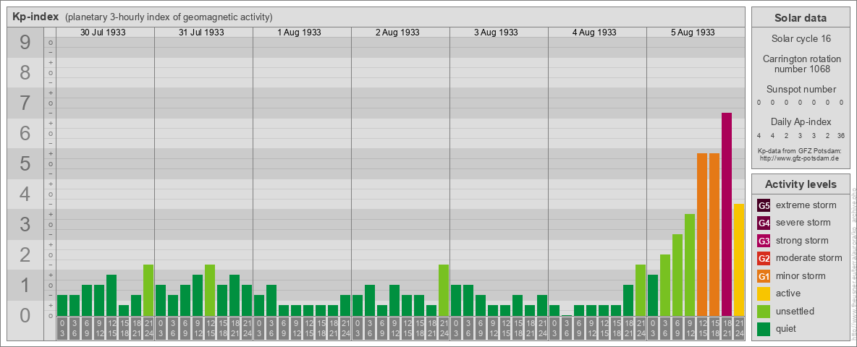857x347 pixels.
Task: Select the 4 Aug 1933 date header
Action: click(x=595, y=33)
